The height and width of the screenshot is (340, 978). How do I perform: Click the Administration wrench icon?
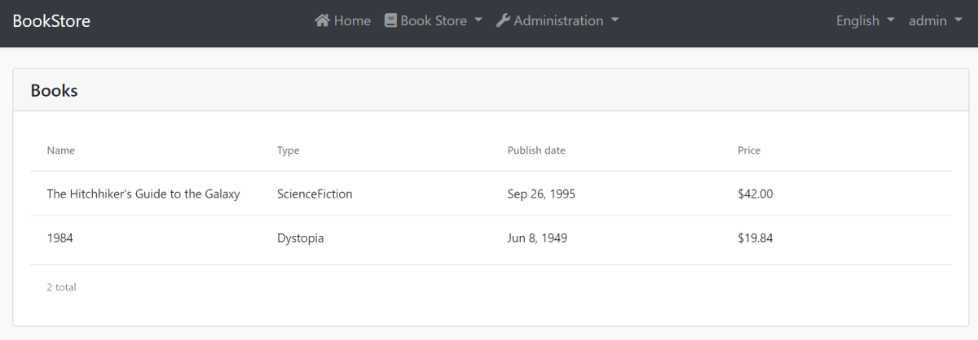click(x=503, y=20)
